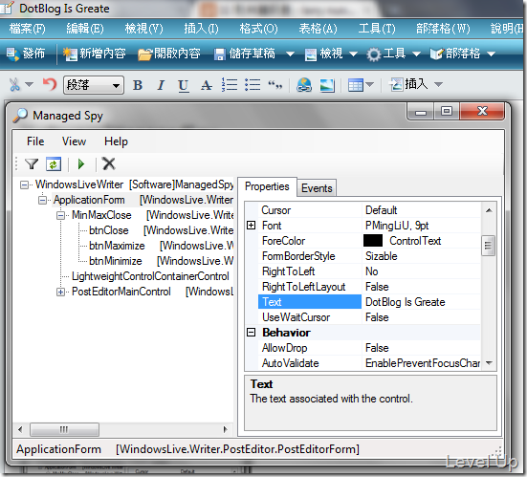Collapse the Behavior property category
The height and width of the screenshot is (477, 527).
click(x=251, y=333)
